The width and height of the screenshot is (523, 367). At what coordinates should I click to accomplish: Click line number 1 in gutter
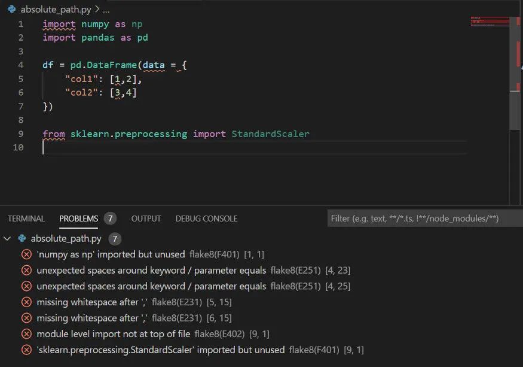pyautogui.click(x=21, y=24)
